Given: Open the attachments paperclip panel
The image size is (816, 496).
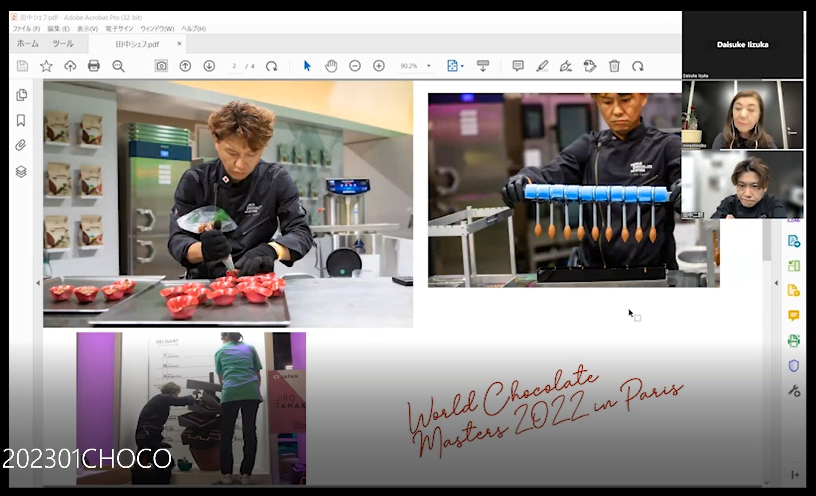Looking at the screenshot, I should [21, 145].
